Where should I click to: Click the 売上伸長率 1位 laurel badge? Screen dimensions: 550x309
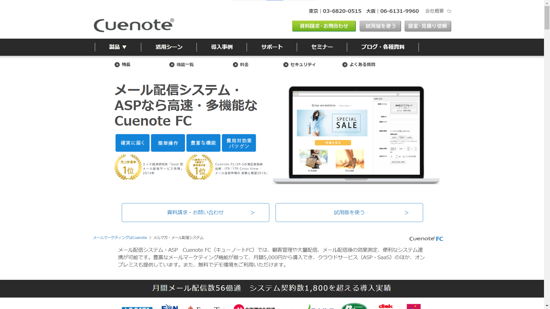point(128,167)
